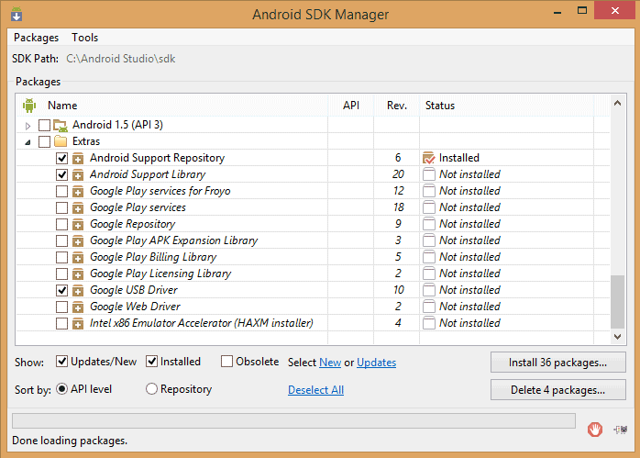Click the Google Repository package icon
The image size is (640, 458).
pos(78,224)
